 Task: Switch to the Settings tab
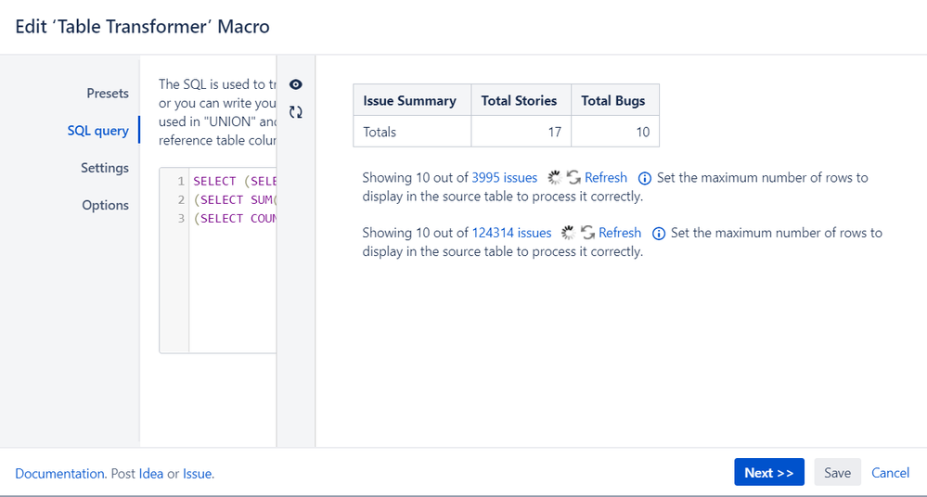click(x=104, y=168)
